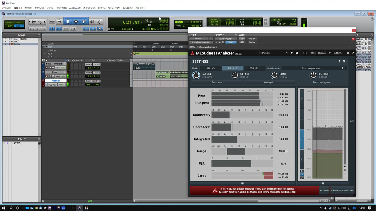Select the Trim tool in toolbar
Screen dimensions: 376x211
(68, 21)
